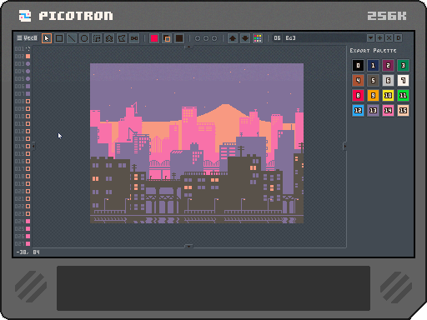Toggle the middle circle option
Viewport: 427px width, 320px height.
tap(206, 38)
